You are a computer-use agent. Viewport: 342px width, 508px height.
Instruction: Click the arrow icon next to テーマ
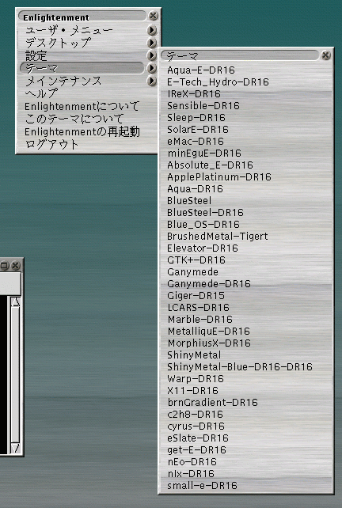[151, 68]
